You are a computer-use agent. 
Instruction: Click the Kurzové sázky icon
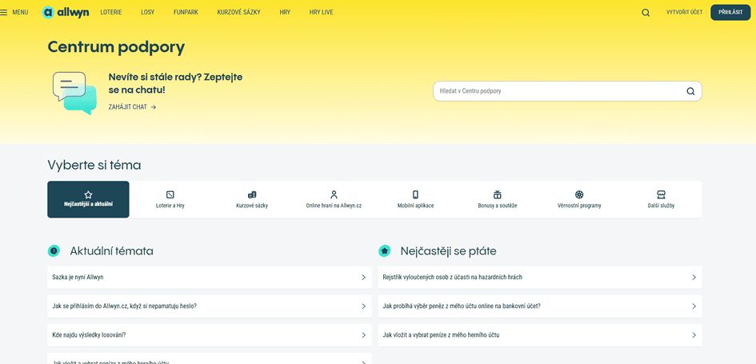(x=252, y=194)
